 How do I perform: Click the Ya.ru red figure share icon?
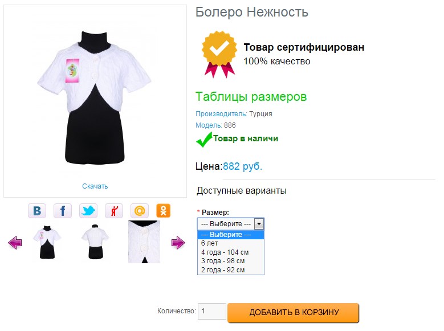(114, 211)
